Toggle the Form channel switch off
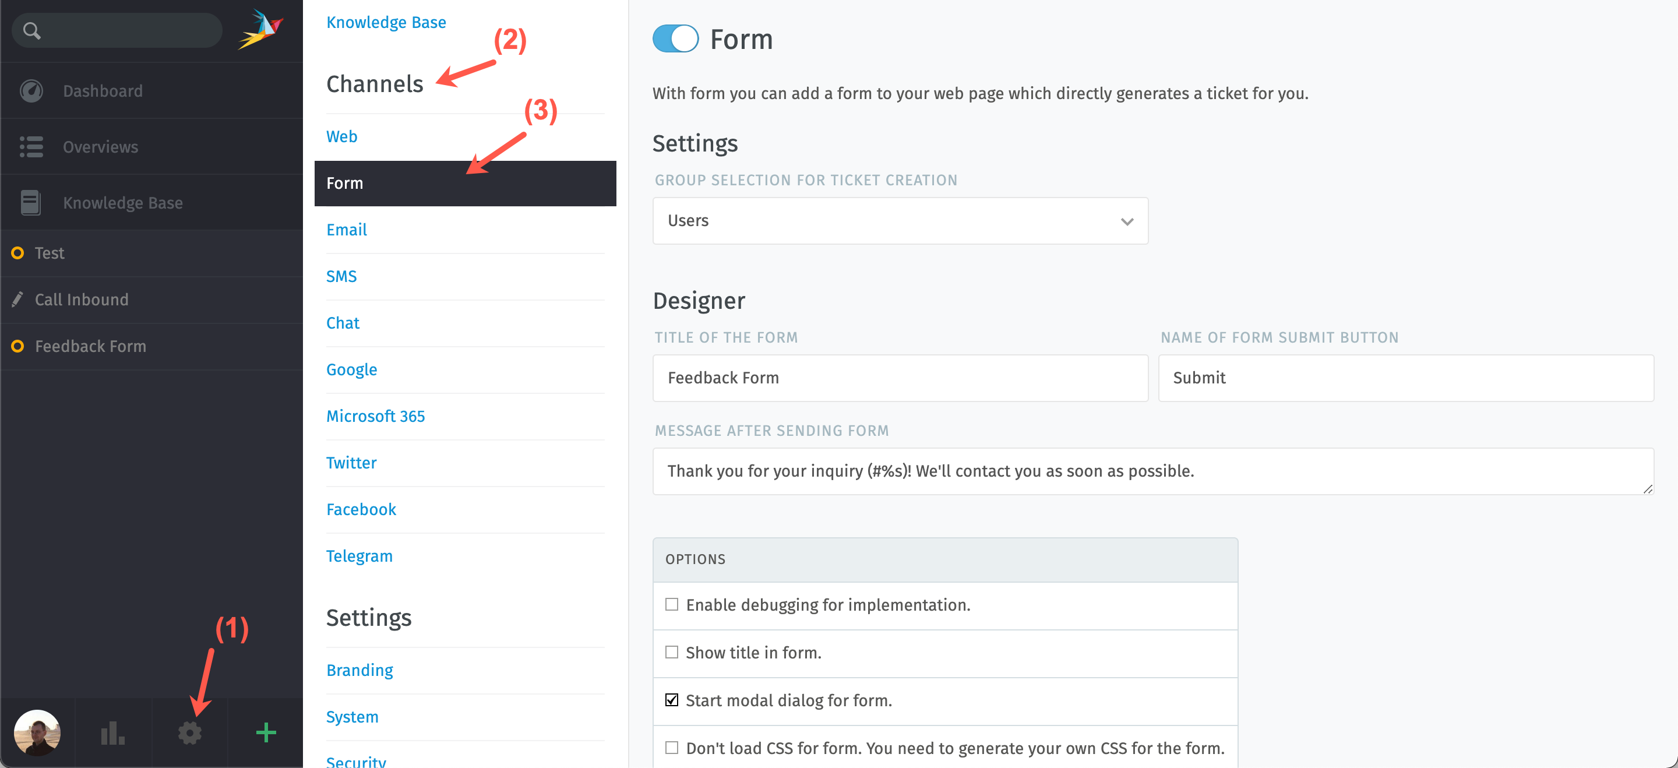The width and height of the screenshot is (1678, 768). [675, 39]
